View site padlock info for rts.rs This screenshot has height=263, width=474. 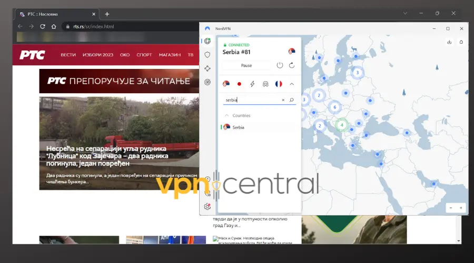tap(68, 27)
